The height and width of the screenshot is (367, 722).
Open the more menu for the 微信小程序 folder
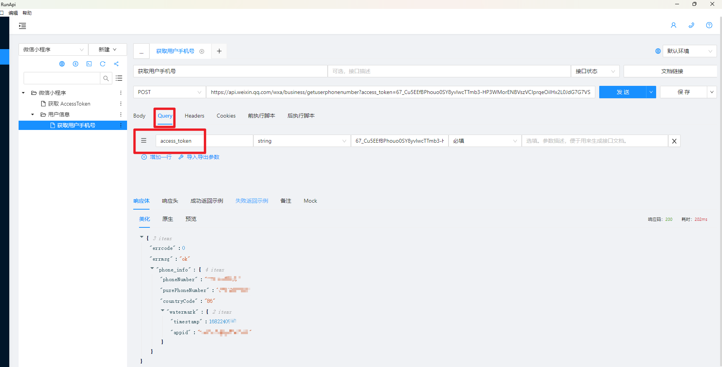[x=121, y=93]
